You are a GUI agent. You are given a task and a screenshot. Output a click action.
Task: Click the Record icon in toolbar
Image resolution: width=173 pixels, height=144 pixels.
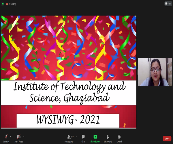tap(119, 137)
